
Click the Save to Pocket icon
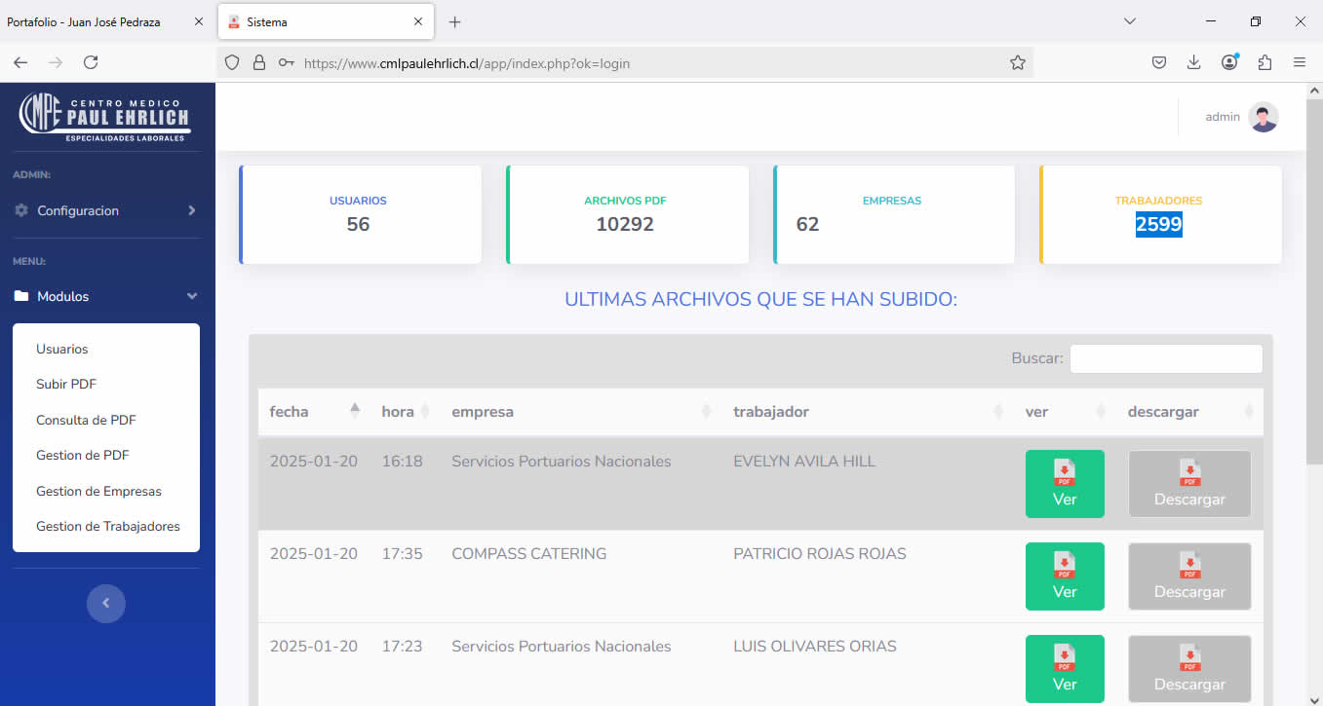pos(1158,62)
